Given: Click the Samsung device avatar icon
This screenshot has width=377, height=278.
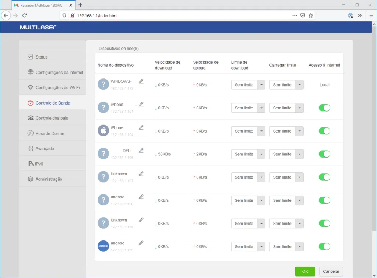Looking at the screenshot, I should click(x=103, y=246).
